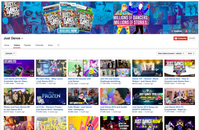Open 'Behind the Scenes with Just Dance' link
199x130 pixels.
coord(79,80)
